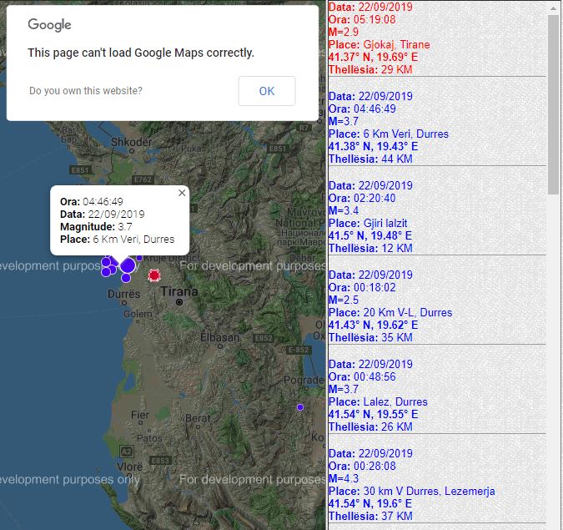The image size is (563, 530).
Task: Select the 'Place: Lalez, Durres' entry
Action: tap(378, 401)
